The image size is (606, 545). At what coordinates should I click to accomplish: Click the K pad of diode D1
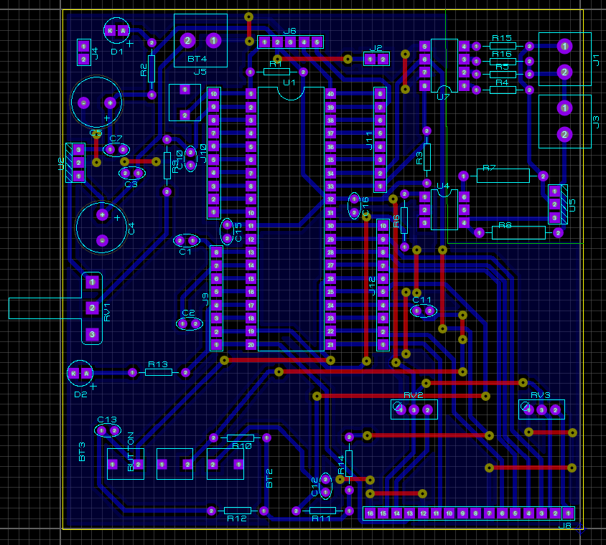click(111, 31)
